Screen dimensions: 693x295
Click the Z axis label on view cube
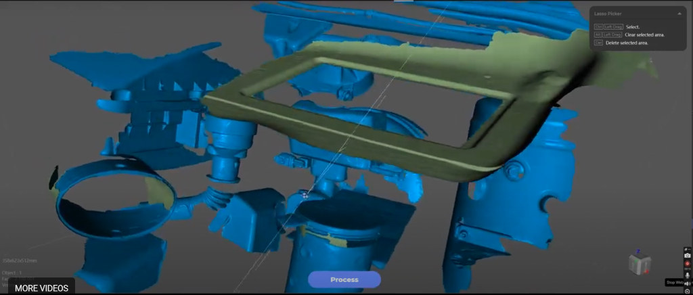pyautogui.click(x=639, y=252)
